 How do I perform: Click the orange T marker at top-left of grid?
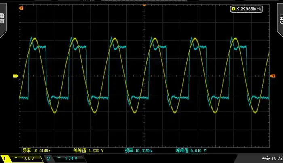(21, 8)
